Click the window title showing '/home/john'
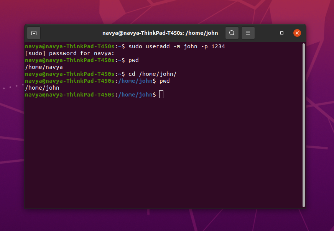This screenshot has width=334, height=231. [x=160, y=33]
